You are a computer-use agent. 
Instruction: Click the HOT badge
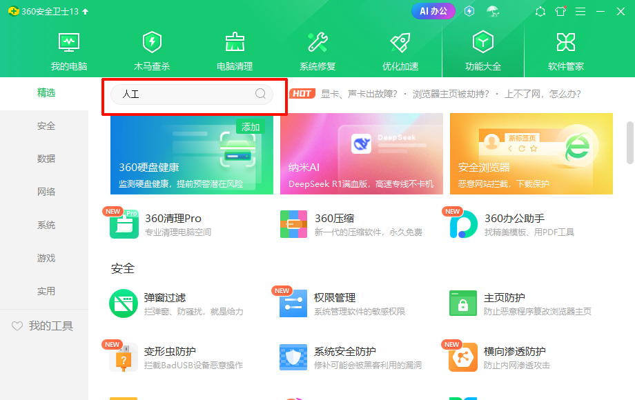(302, 94)
